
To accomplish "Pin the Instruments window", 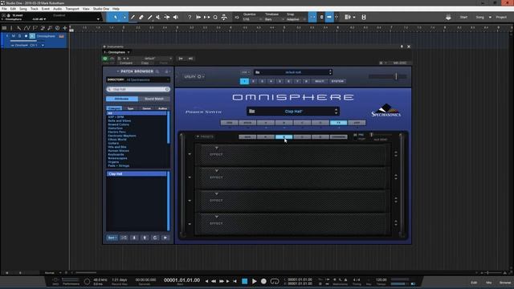I will (402, 47).
